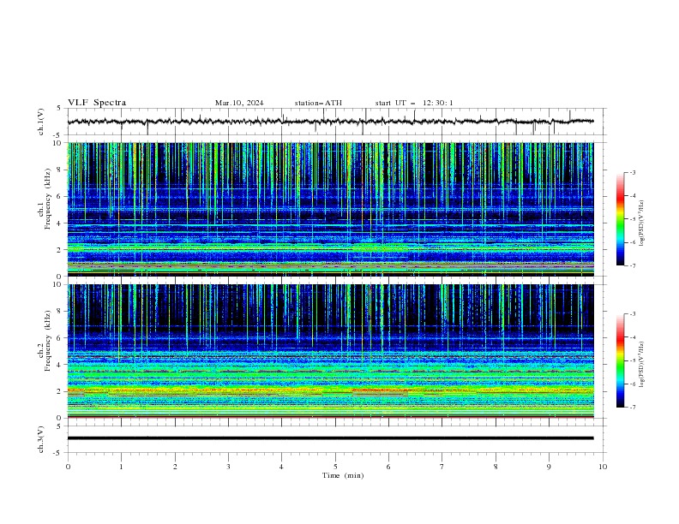This screenshot has height=524, width=679.
Task: Click time-axis tick label "9"
Action: (549, 467)
